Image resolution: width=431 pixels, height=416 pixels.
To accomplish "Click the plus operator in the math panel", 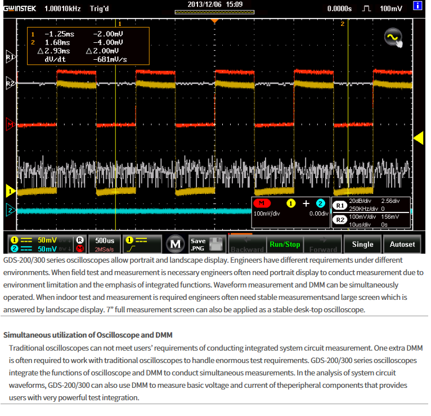I will 306,203.
